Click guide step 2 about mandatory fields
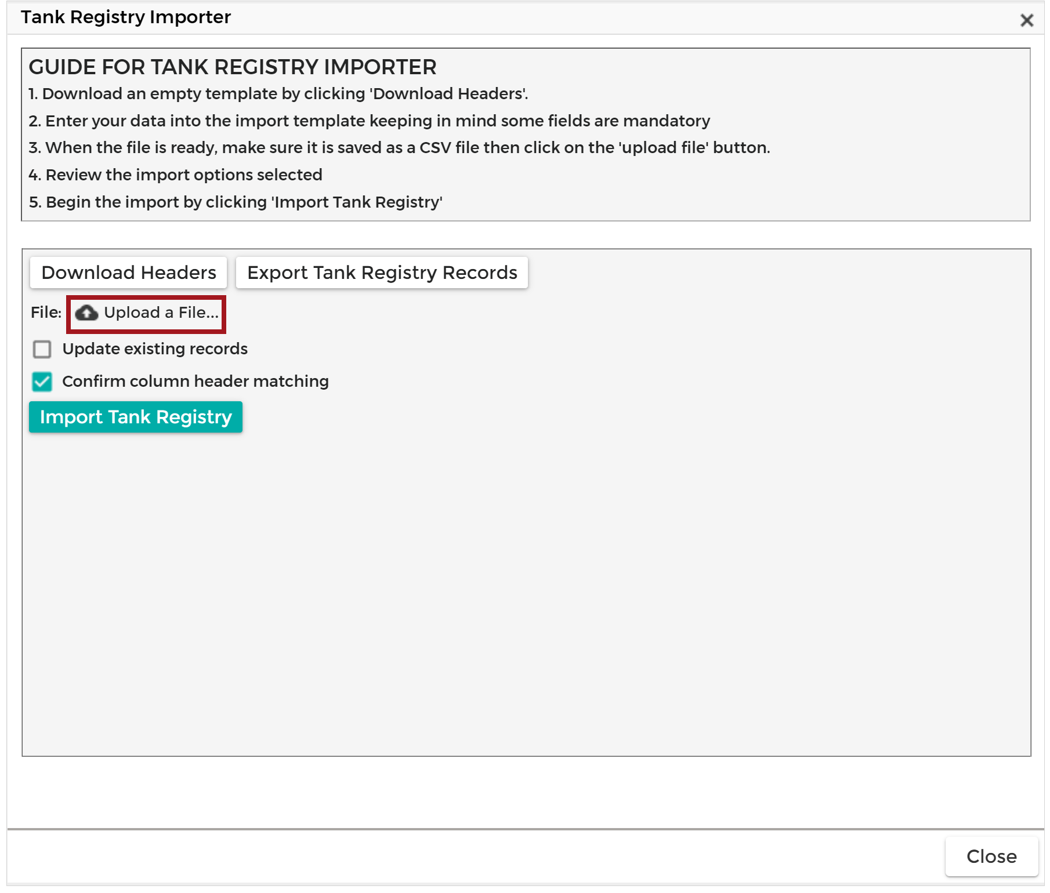The height and width of the screenshot is (893, 1050). (x=370, y=121)
